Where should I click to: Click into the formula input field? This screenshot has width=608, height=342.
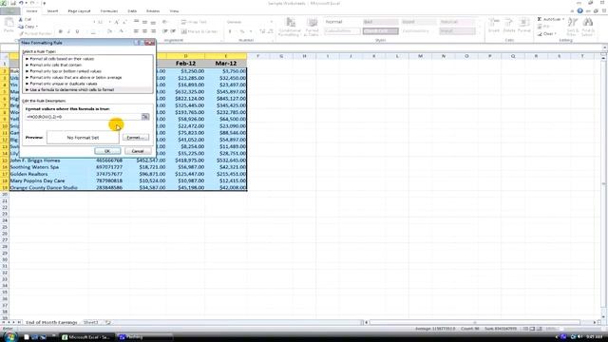pos(84,116)
